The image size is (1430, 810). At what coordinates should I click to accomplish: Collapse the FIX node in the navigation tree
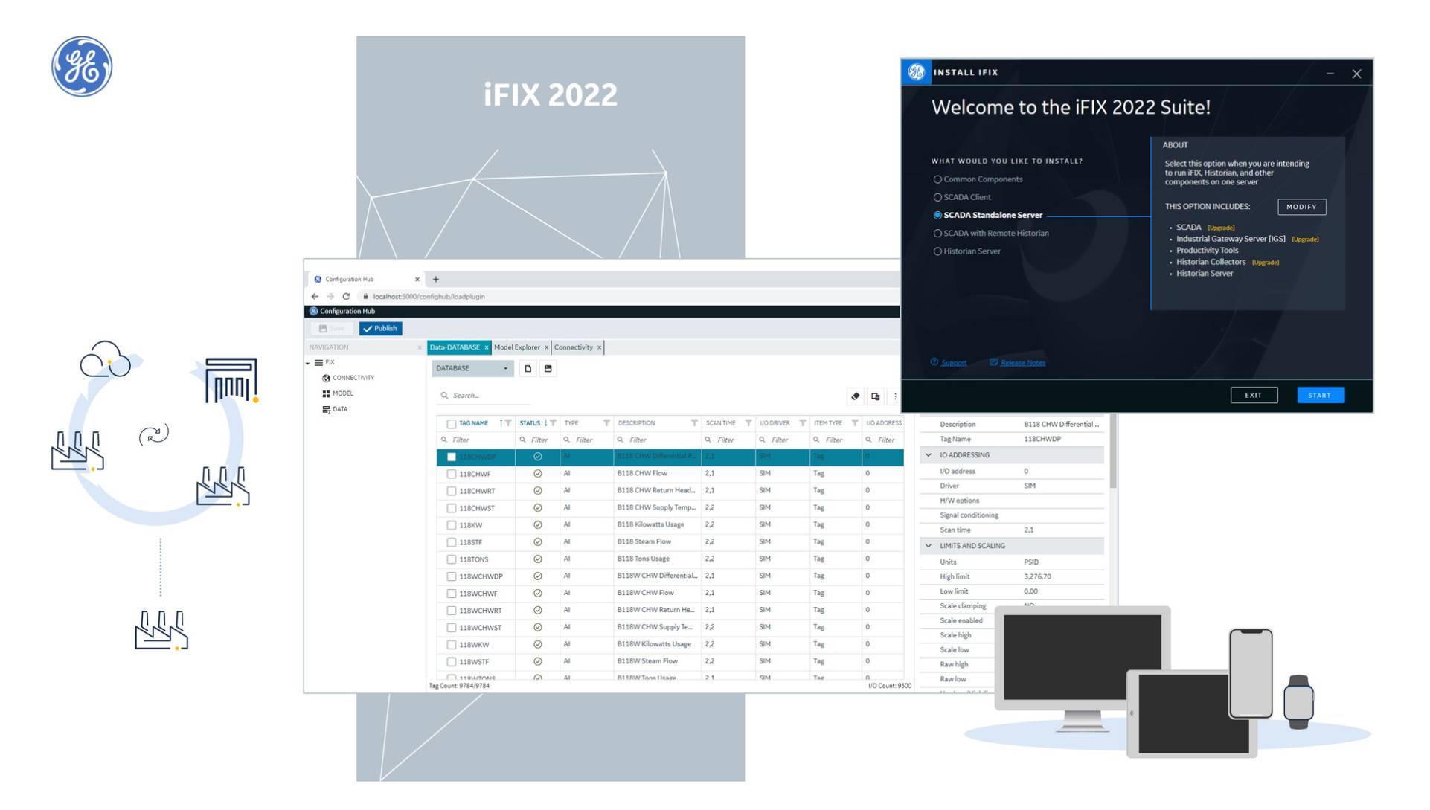[307, 364]
